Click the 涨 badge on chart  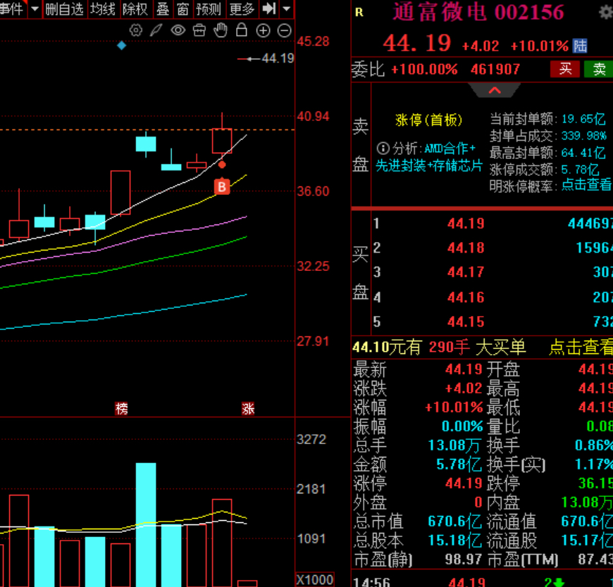point(248,408)
